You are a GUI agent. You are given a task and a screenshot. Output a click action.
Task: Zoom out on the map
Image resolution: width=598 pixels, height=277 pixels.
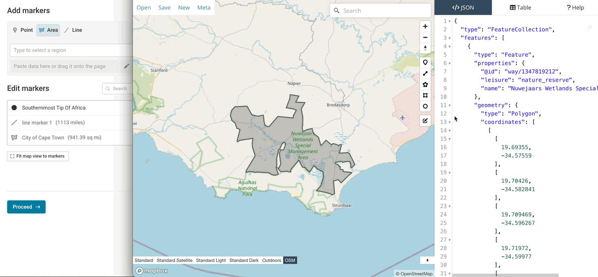click(425, 37)
